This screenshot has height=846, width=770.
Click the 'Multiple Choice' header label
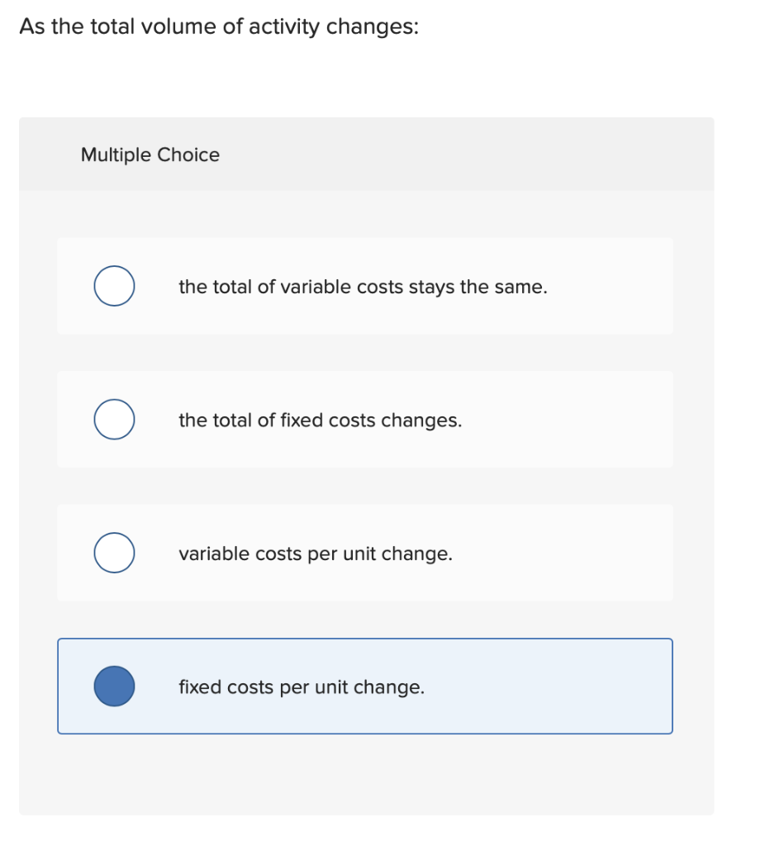click(x=150, y=154)
